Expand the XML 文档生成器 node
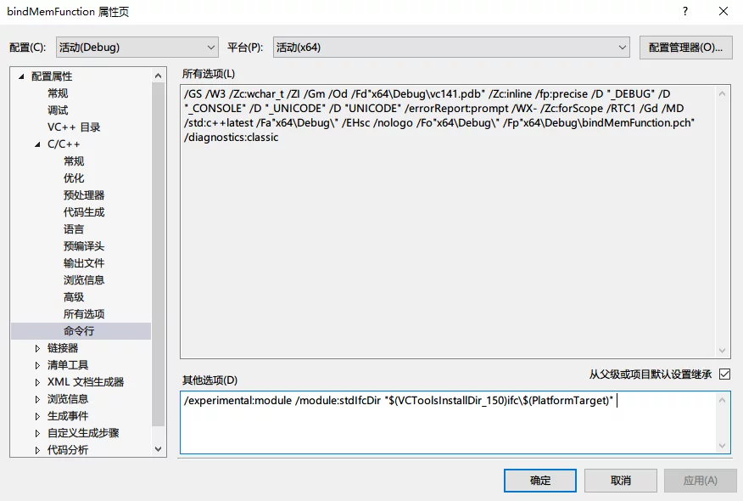The width and height of the screenshot is (743, 501). click(x=37, y=382)
